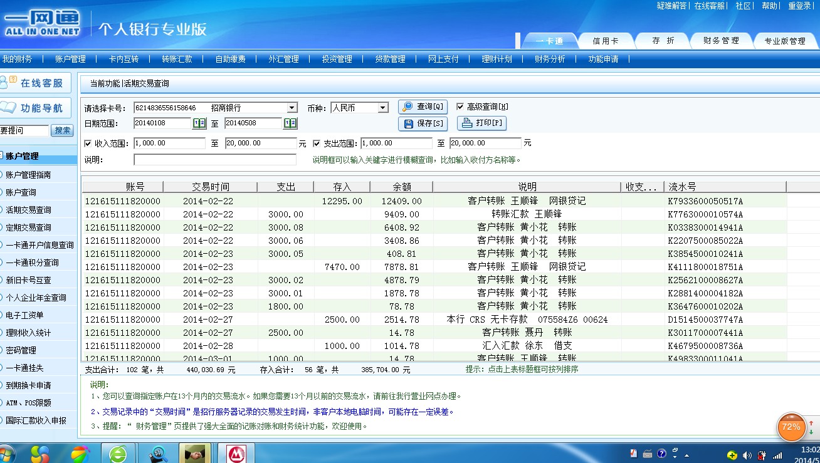Open the 转账汇款 menu
Screen dimensions: 820x463
[x=177, y=60]
